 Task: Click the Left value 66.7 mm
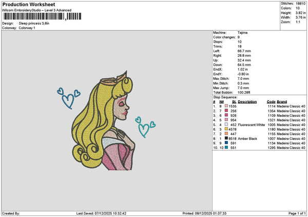click(x=244, y=51)
